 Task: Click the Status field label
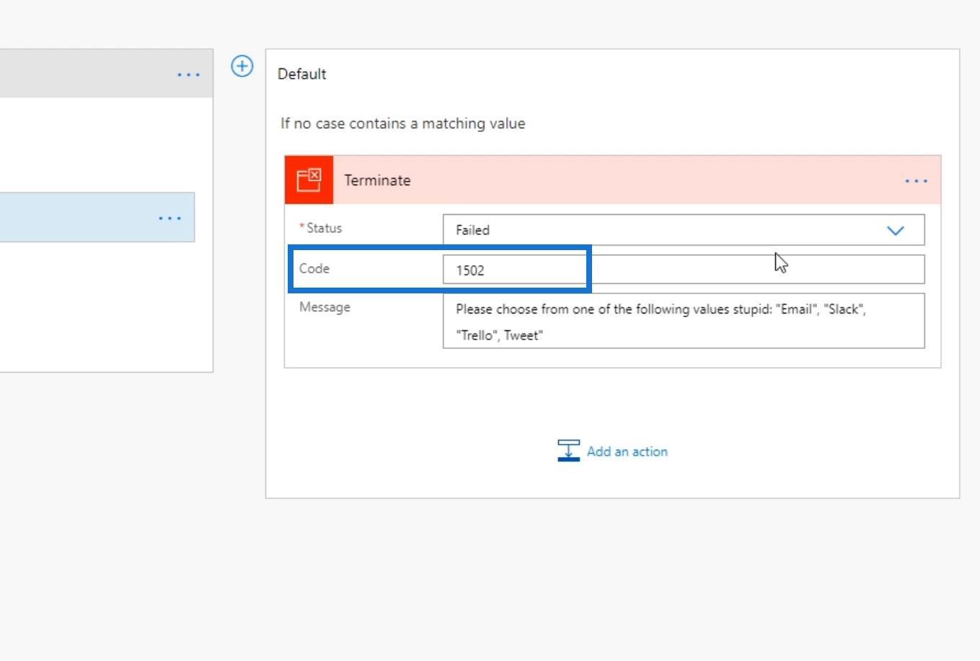click(x=324, y=228)
